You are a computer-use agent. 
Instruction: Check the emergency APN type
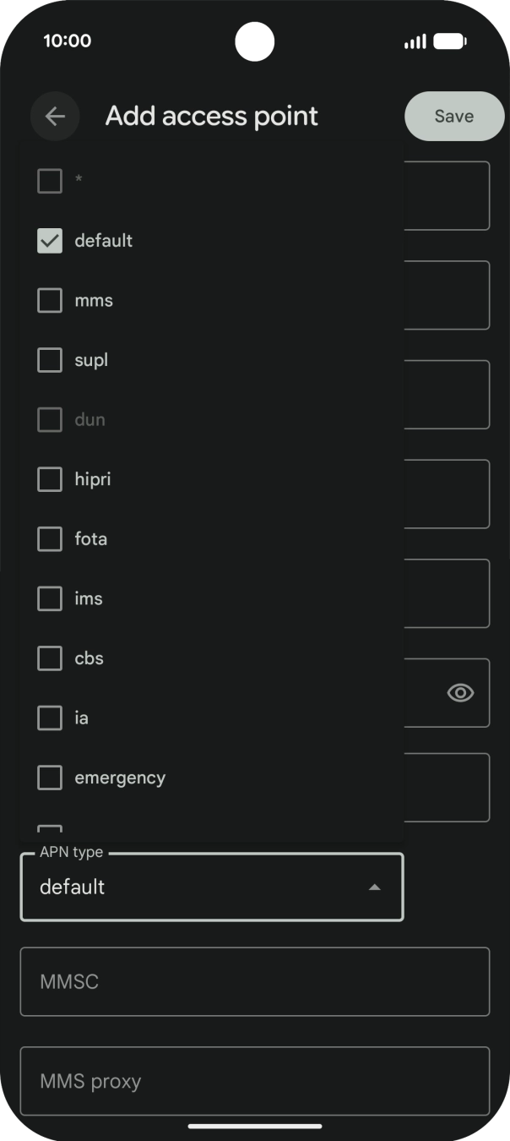[x=50, y=778]
